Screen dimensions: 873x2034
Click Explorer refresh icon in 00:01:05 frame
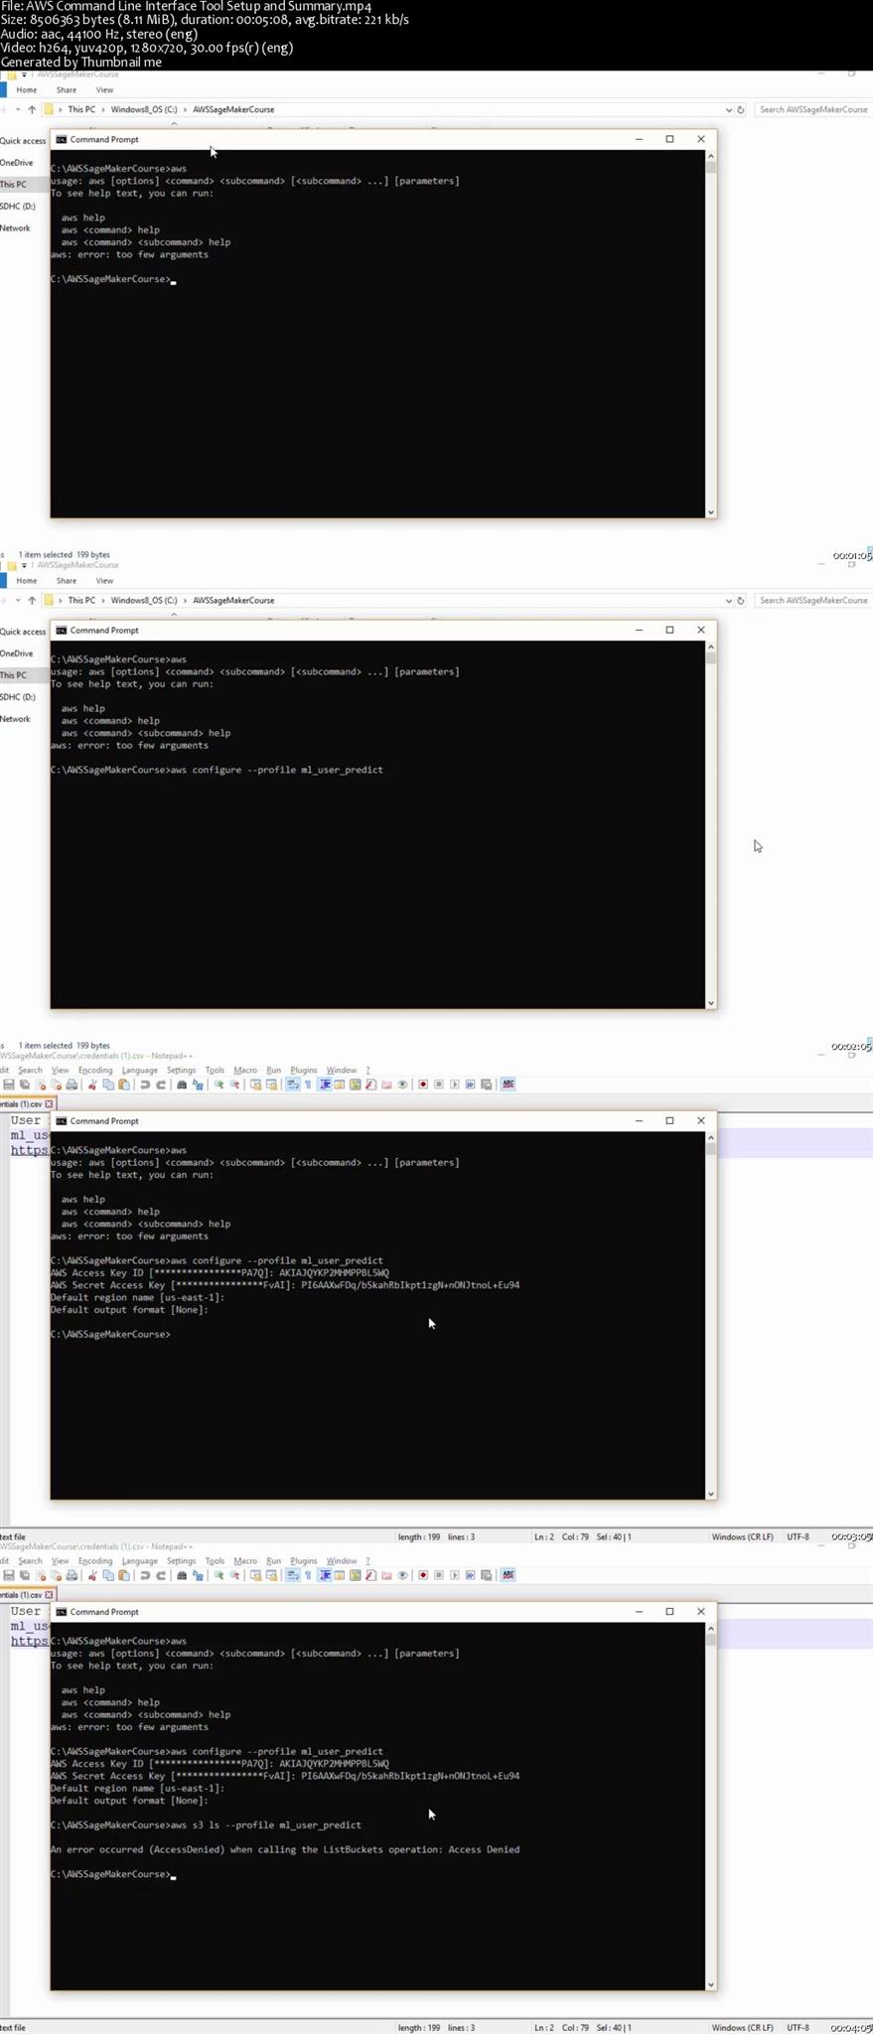click(741, 109)
